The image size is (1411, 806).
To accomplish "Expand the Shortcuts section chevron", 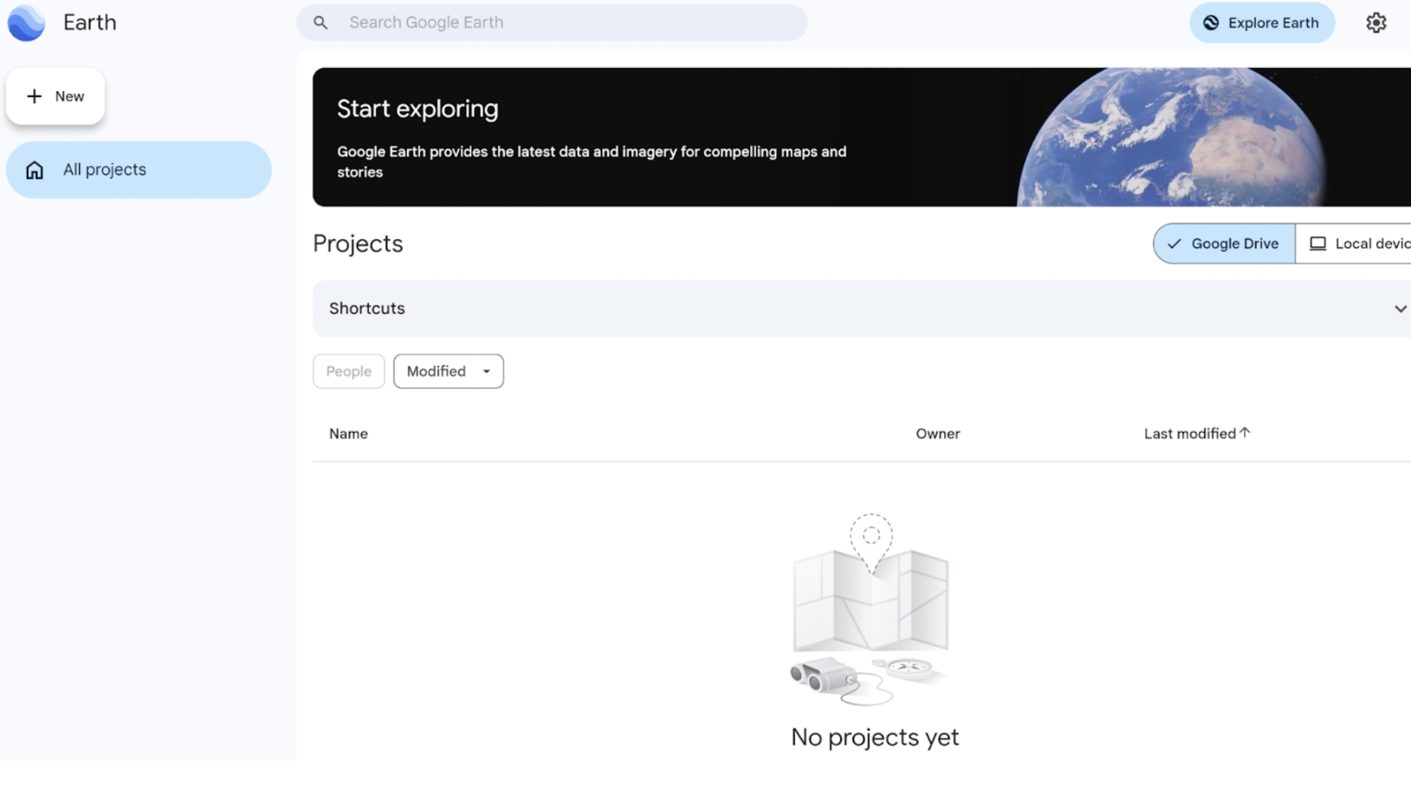I will click(x=1400, y=309).
